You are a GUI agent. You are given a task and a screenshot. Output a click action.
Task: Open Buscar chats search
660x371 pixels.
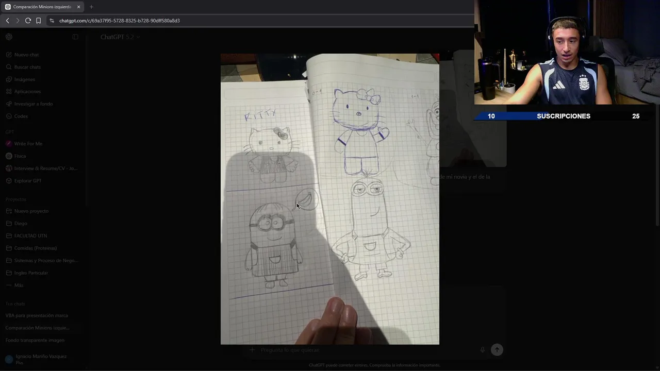coord(27,67)
